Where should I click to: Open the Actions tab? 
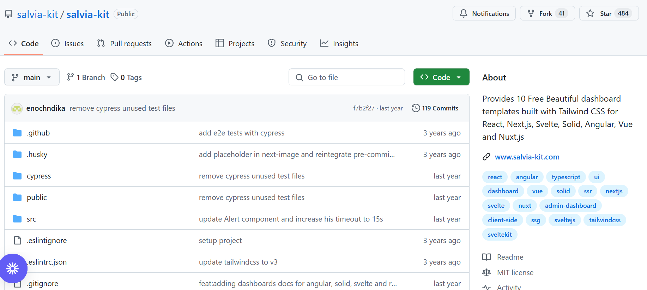coord(184,43)
